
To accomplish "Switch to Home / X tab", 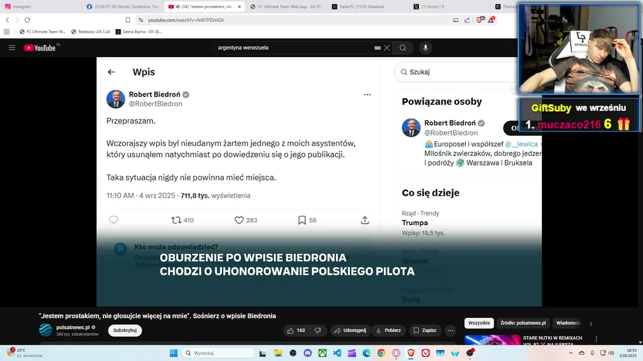I will [451, 7].
